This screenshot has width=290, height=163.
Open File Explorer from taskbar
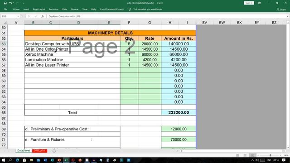click(31, 160)
